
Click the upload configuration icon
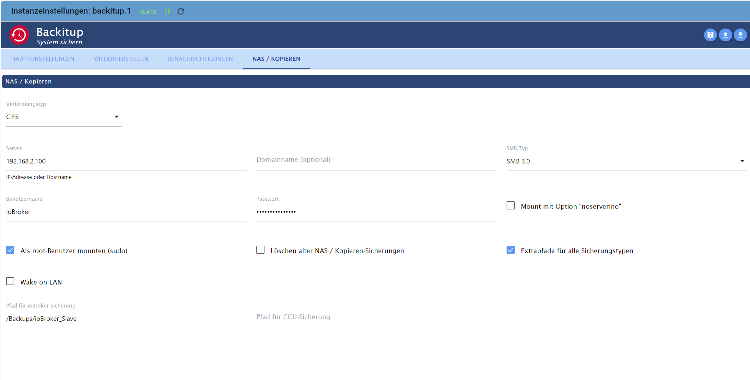725,35
